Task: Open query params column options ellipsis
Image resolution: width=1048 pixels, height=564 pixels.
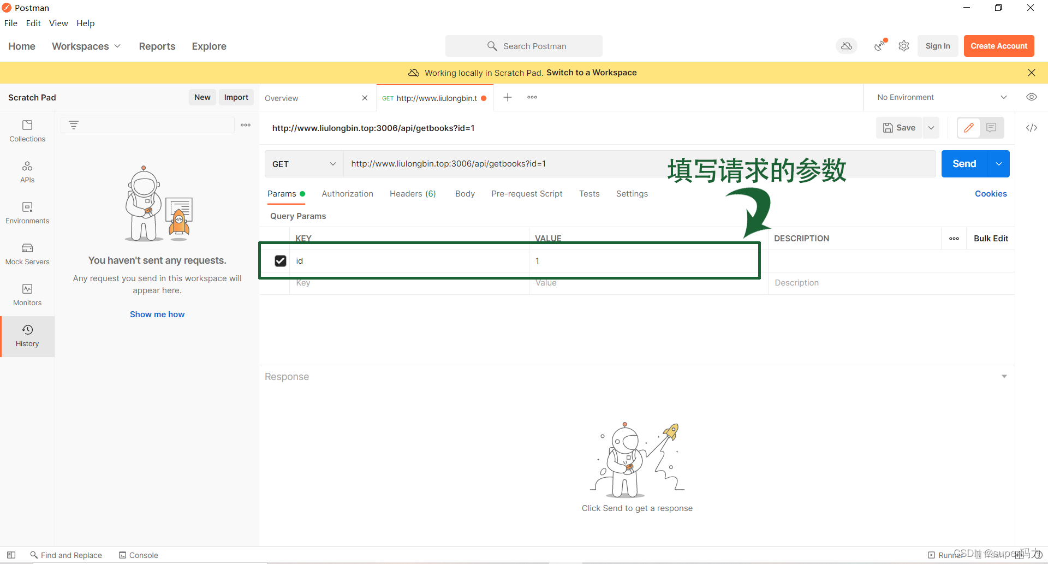Action: coord(954,239)
